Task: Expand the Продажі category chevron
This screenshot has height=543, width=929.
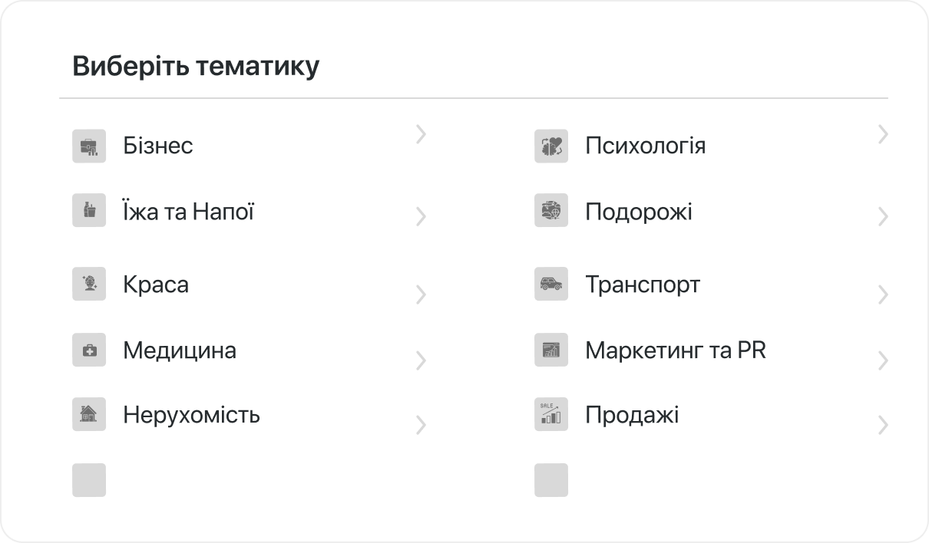Action: tap(882, 425)
